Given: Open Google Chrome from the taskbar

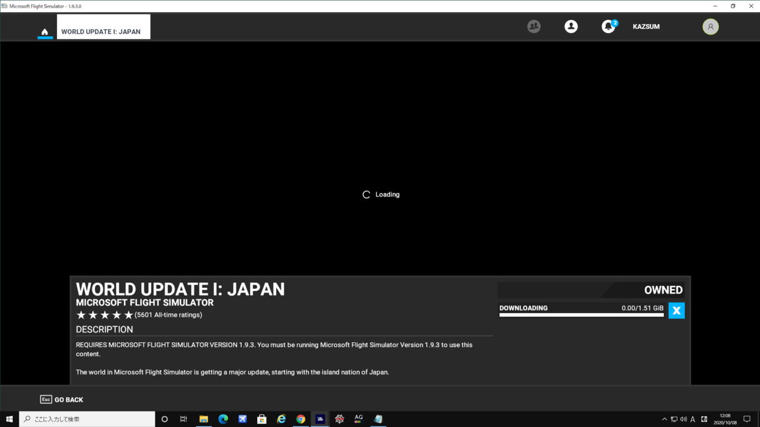Looking at the screenshot, I should 301,419.
